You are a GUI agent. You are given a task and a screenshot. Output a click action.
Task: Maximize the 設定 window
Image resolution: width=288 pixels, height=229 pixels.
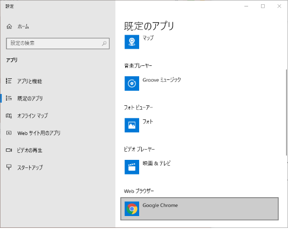coord(263,6)
